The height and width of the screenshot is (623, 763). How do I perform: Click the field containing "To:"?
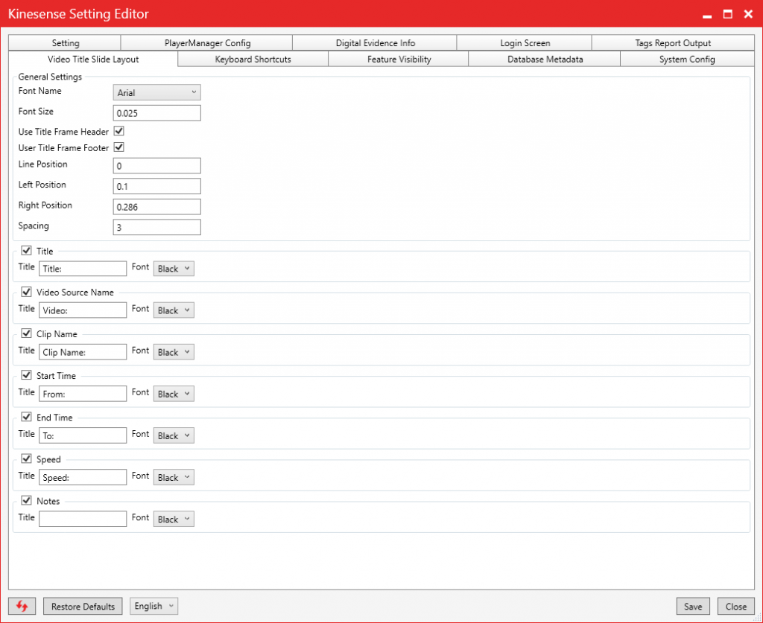click(x=83, y=436)
